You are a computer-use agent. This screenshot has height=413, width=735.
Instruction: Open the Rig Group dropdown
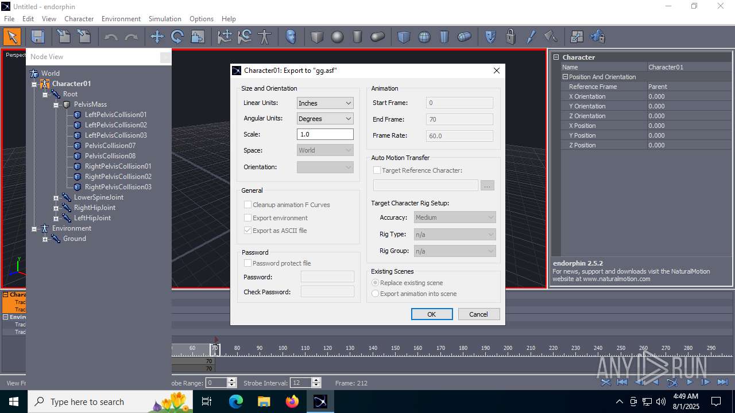[x=454, y=251]
